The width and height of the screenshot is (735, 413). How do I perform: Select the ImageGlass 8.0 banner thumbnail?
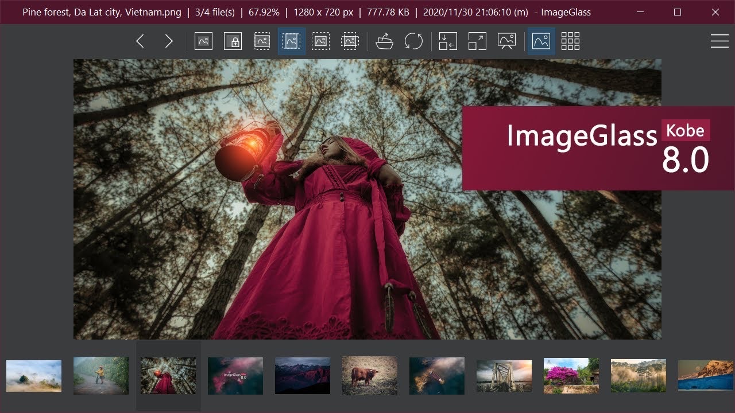(x=235, y=376)
